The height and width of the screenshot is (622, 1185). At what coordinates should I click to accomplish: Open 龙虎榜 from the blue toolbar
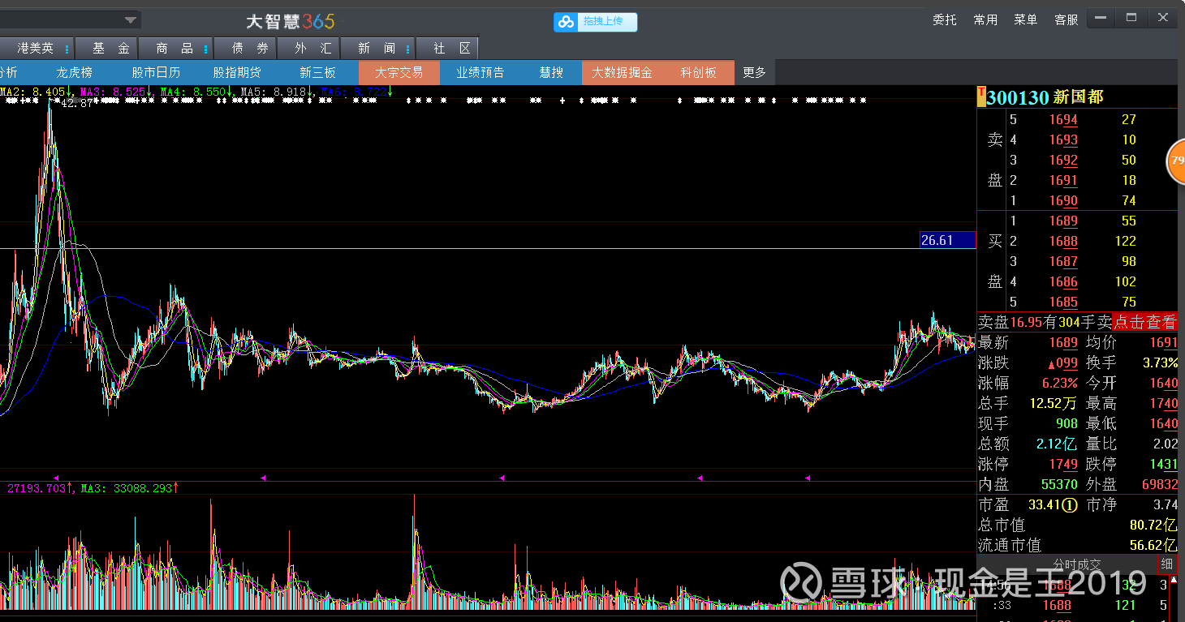point(75,72)
